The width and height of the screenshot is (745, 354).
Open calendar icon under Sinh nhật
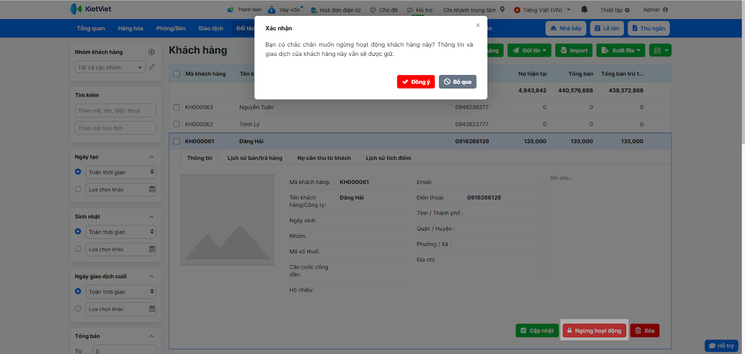click(152, 249)
